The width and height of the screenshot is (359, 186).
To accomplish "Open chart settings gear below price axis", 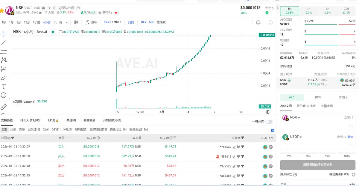I will pyautogui.click(x=267, y=112).
